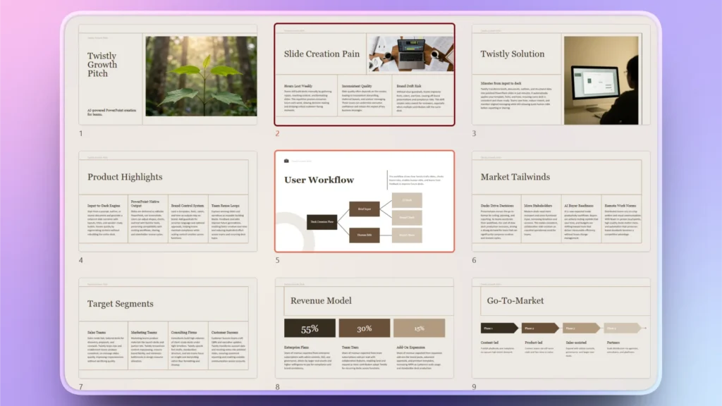This screenshot has width=722, height=406.
Task: Select the Go-To-Market slide thumbnail
Action: pyautogui.click(x=561, y=328)
